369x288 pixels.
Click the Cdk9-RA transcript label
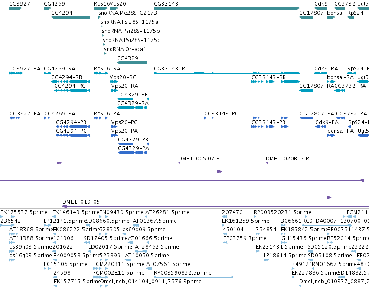tap(326, 69)
